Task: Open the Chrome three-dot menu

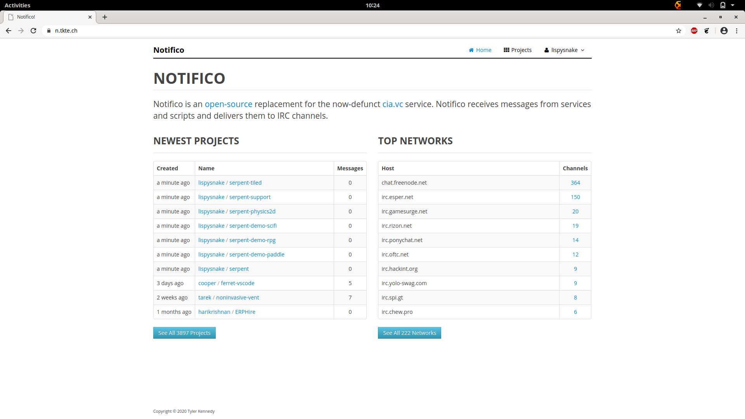Action: 736,31
